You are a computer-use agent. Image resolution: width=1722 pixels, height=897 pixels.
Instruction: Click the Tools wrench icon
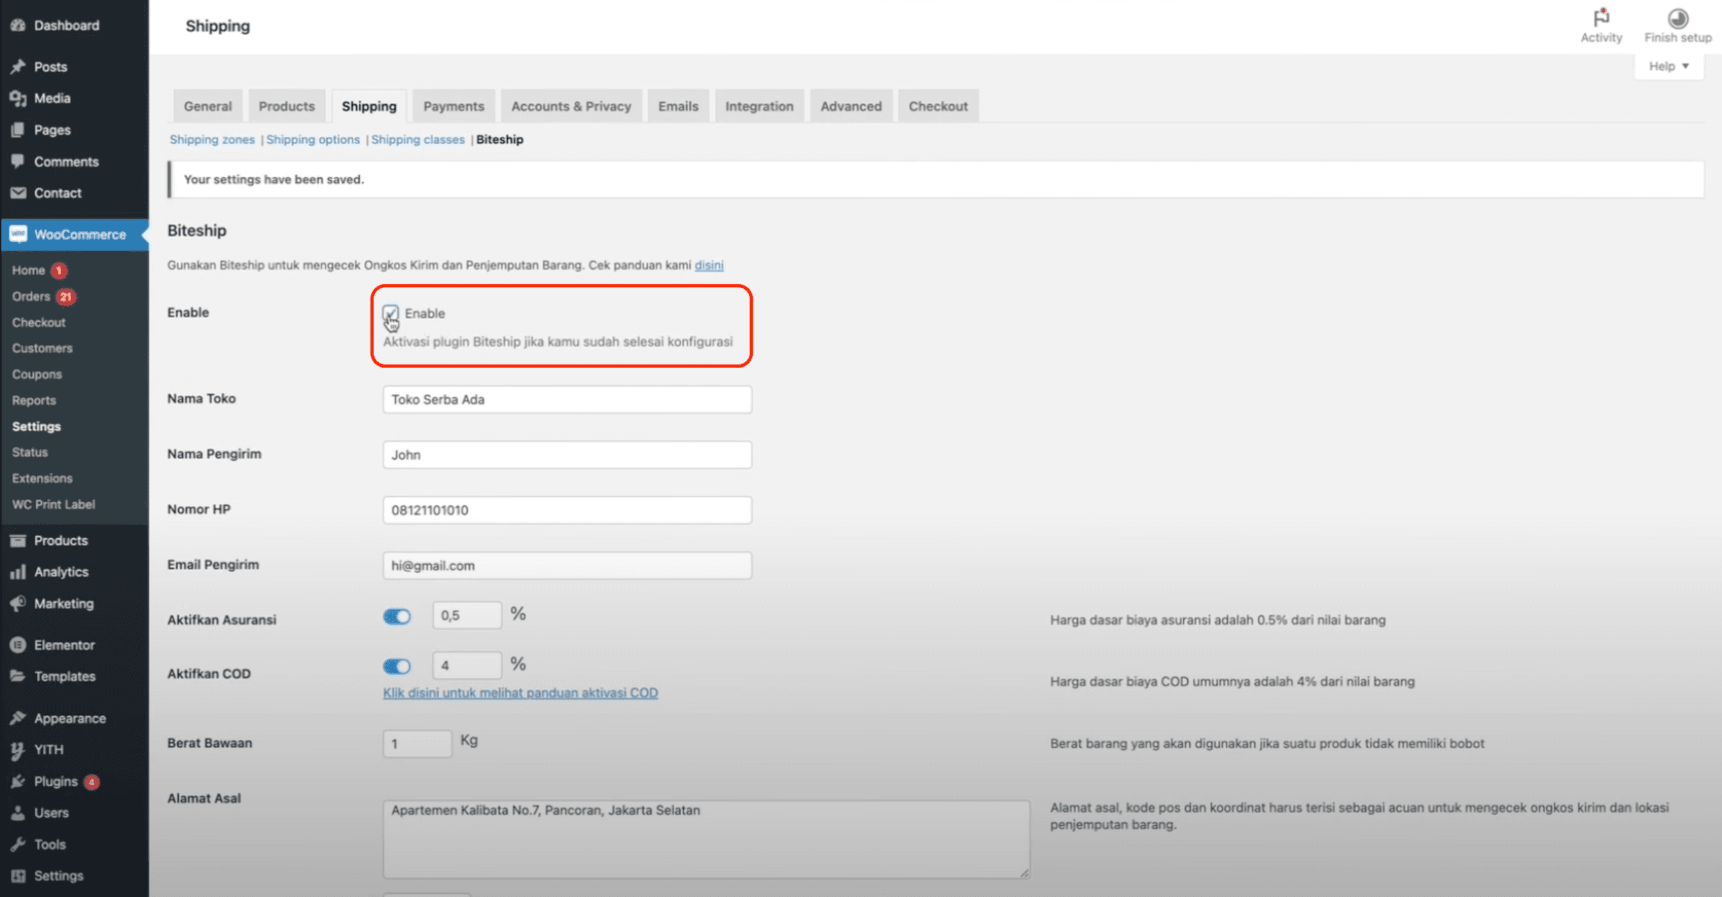18,845
